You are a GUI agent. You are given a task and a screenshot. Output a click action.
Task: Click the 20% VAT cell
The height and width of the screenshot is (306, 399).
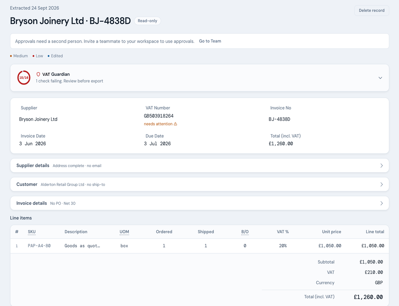point(283,246)
